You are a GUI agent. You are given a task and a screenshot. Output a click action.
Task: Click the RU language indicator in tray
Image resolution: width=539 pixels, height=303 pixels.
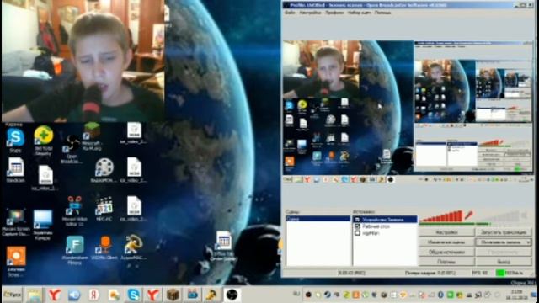tap(296, 294)
